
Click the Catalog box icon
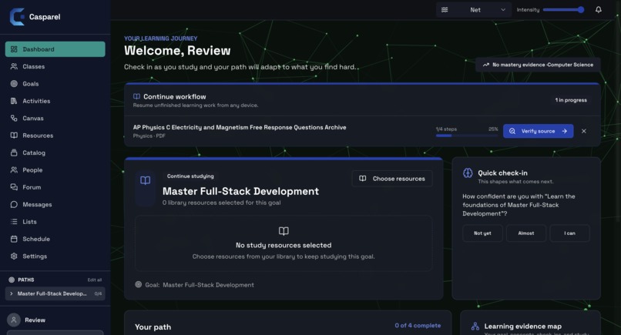[x=14, y=152]
